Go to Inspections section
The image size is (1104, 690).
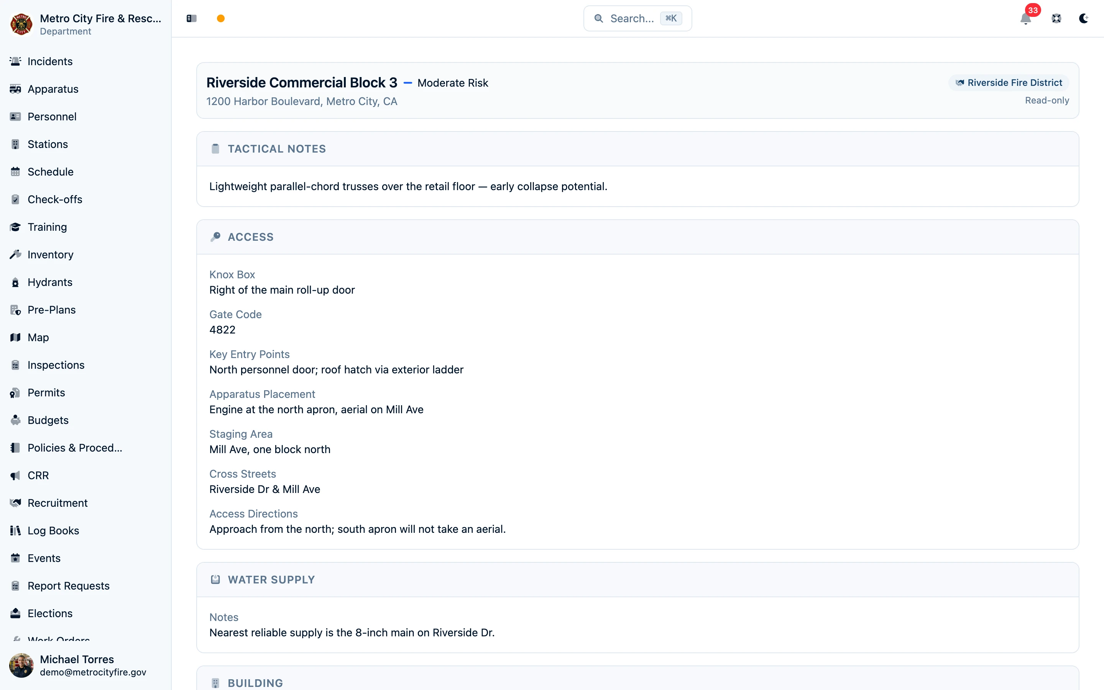86,365
